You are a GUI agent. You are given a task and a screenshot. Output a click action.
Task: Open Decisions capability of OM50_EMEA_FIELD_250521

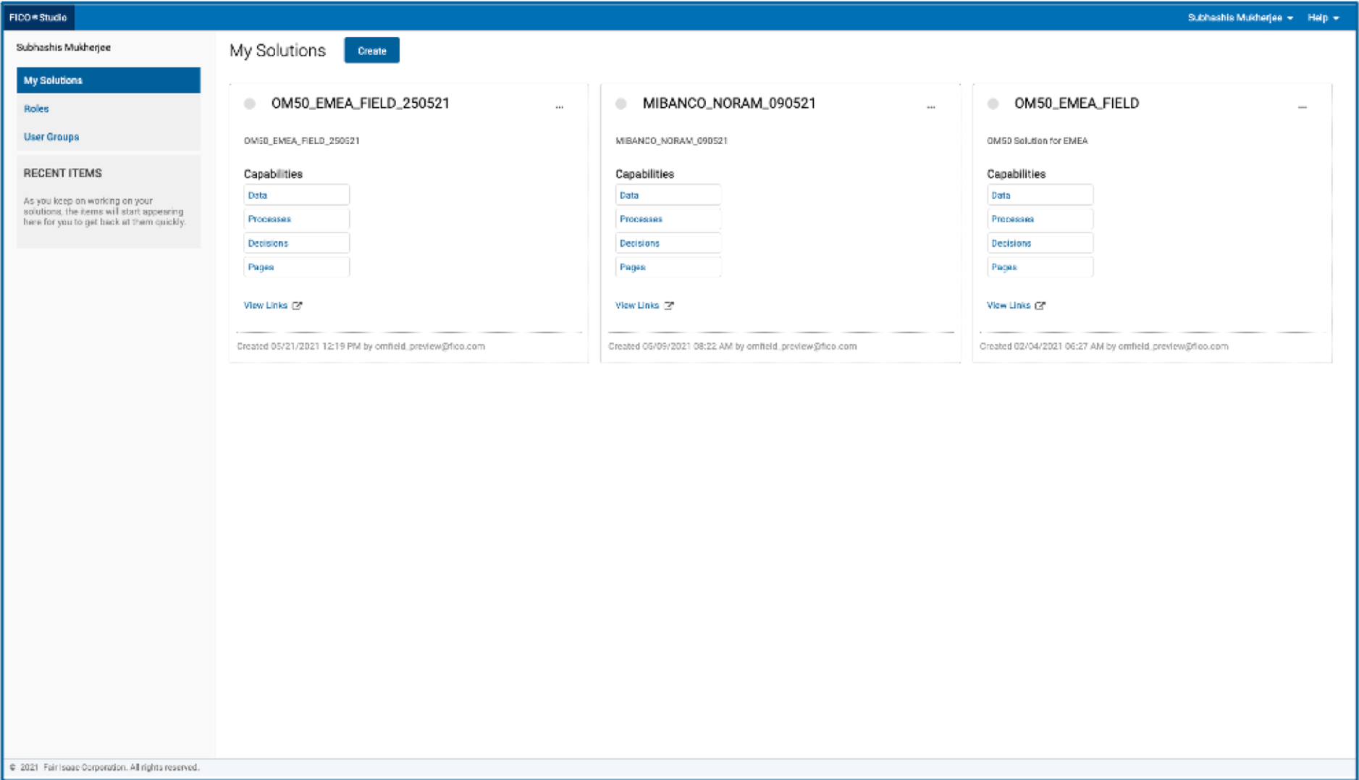[x=297, y=243]
